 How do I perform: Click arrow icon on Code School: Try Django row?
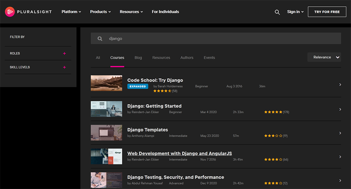tap(340, 85)
